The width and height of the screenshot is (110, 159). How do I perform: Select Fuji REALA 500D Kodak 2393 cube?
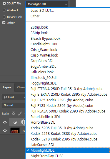click(68, 111)
